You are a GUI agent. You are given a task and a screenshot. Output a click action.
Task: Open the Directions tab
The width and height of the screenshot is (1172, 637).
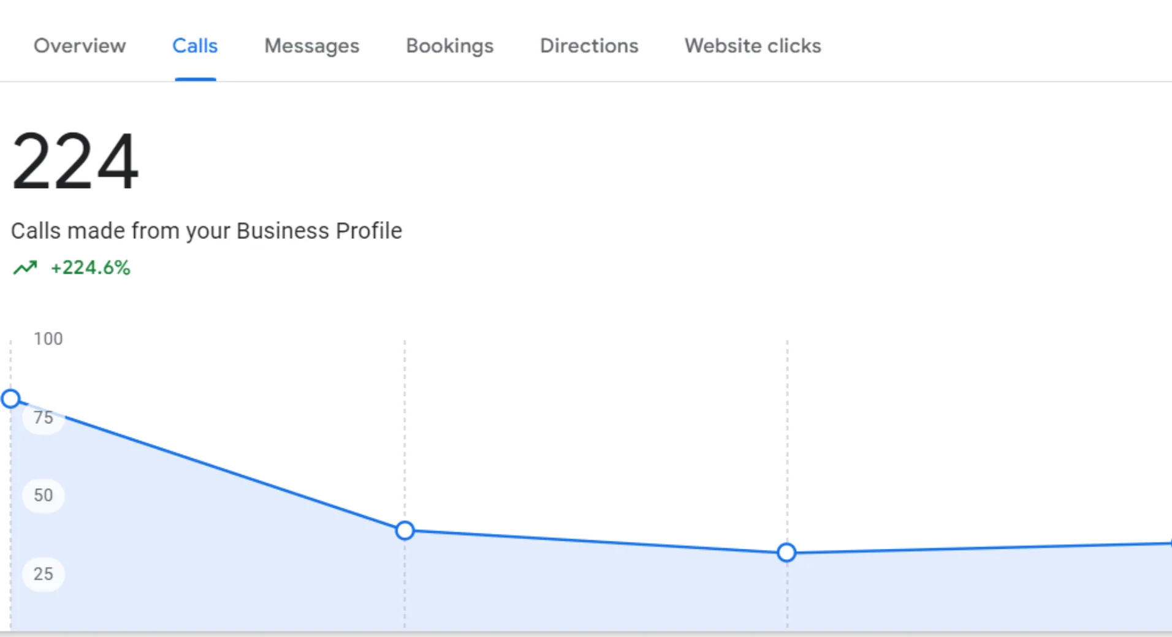tap(588, 46)
